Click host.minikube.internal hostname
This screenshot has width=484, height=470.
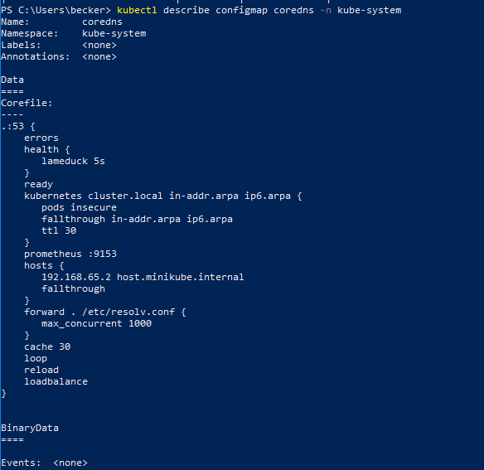click(x=181, y=277)
